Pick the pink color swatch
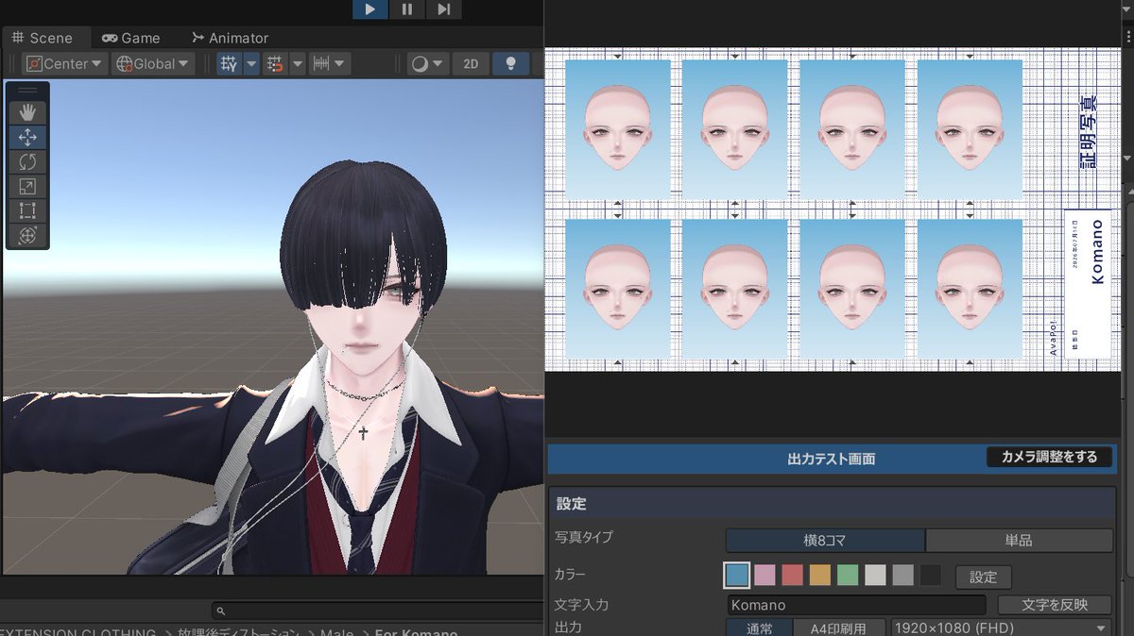The width and height of the screenshot is (1134, 636). [765, 575]
